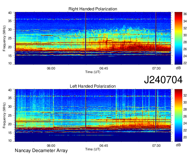Click the Nancay Decameter Array caption
190x154 pixels.
coord(41,150)
